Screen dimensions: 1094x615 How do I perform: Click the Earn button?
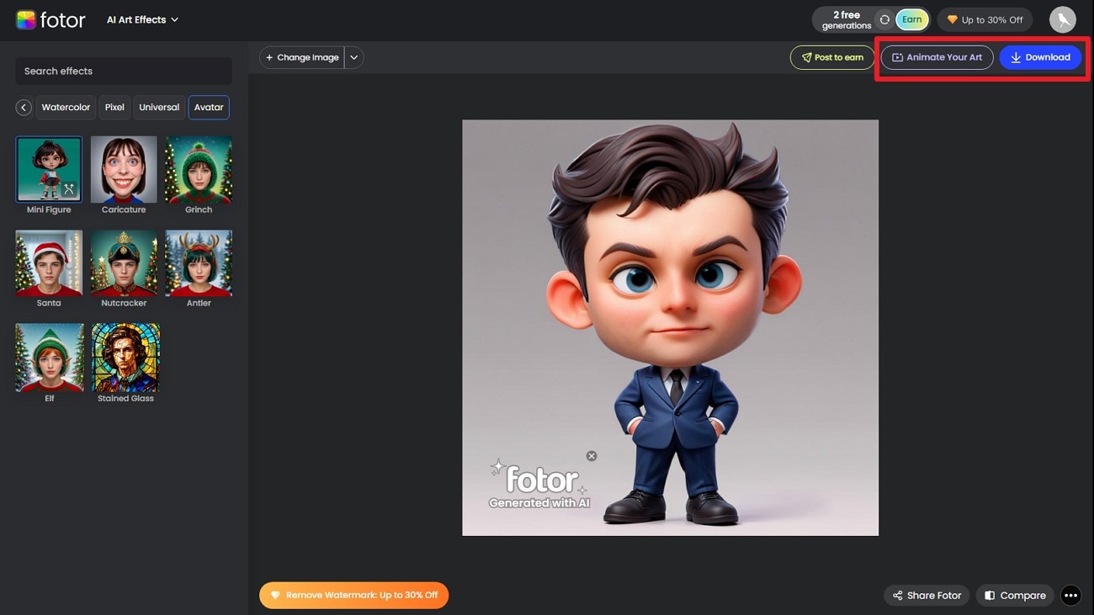[x=912, y=19]
